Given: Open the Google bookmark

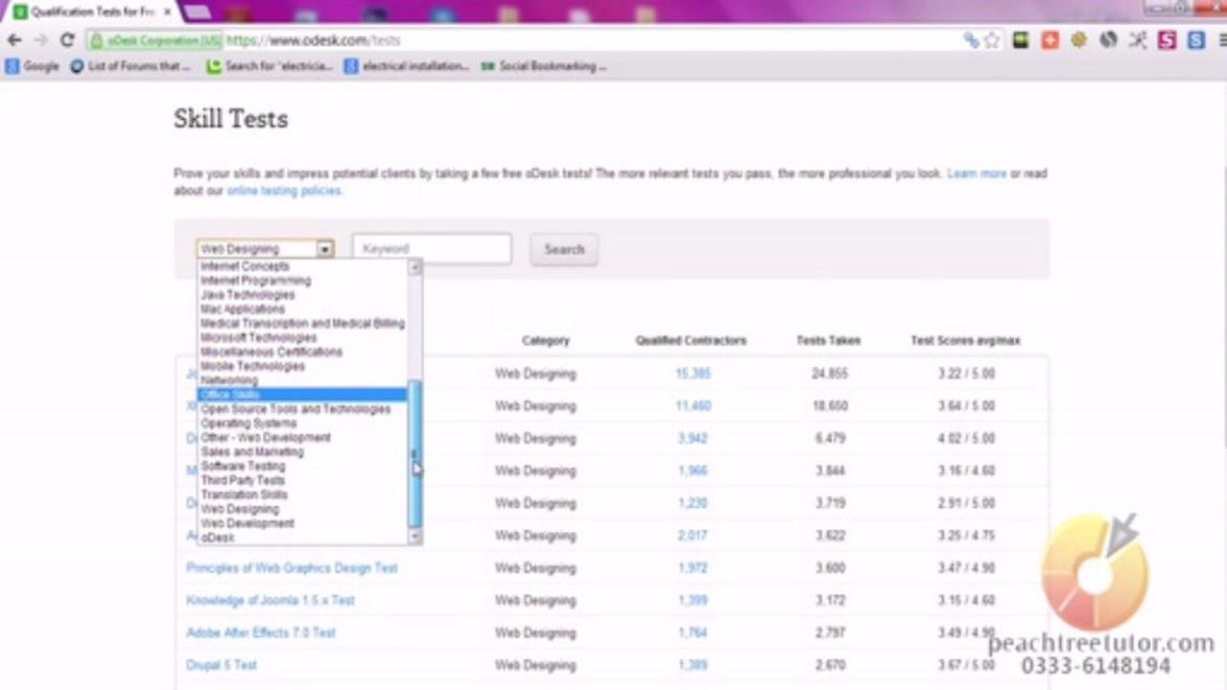Looking at the screenshot, I should click(x=32, y=66).
